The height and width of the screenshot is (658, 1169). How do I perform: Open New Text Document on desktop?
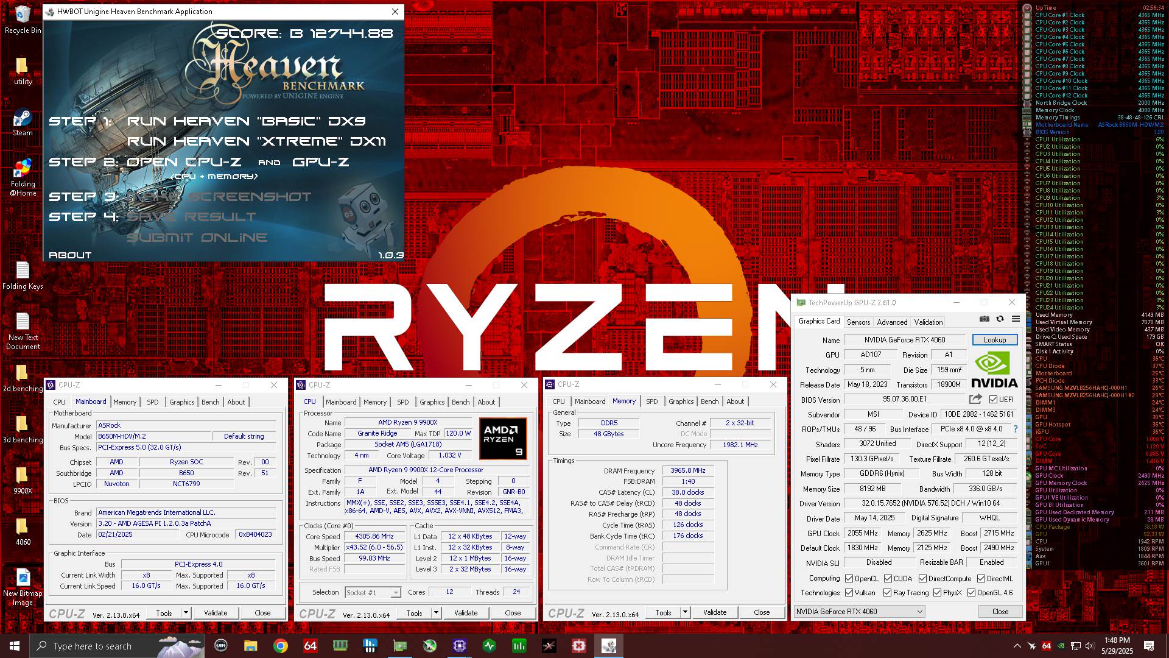click(23, 331)
